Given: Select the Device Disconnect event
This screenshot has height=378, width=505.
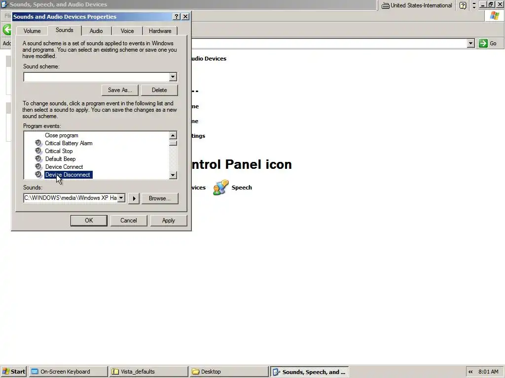Looking at the screenshot, I should [x=68, y=175].
